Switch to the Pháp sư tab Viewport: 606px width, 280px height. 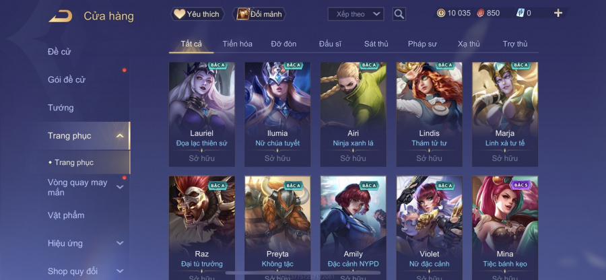tap(422, 44)
